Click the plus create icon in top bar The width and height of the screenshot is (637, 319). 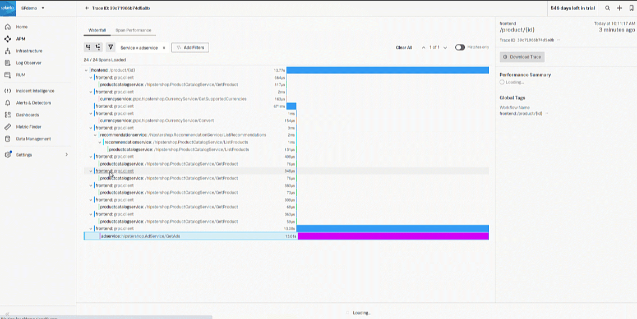point(620,8)
